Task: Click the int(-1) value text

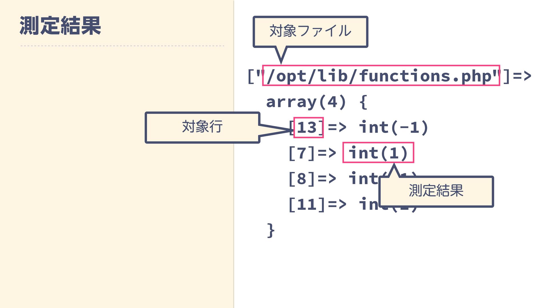Action: 393,127
